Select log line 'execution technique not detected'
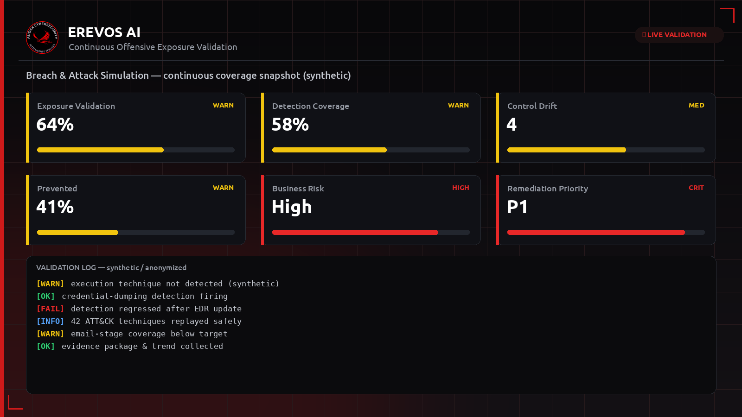The height and width of the screenshot is (417, 742). (158, 284)
